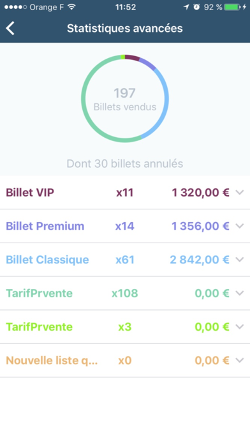250x444 pixels.
Task: Tap the location arrow status icon
Action: click(186, 7)
